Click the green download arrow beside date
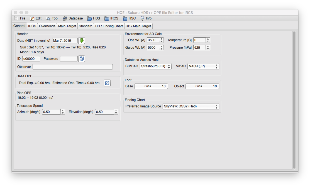This screenshot has width=310, height=187. click(81, 41)
